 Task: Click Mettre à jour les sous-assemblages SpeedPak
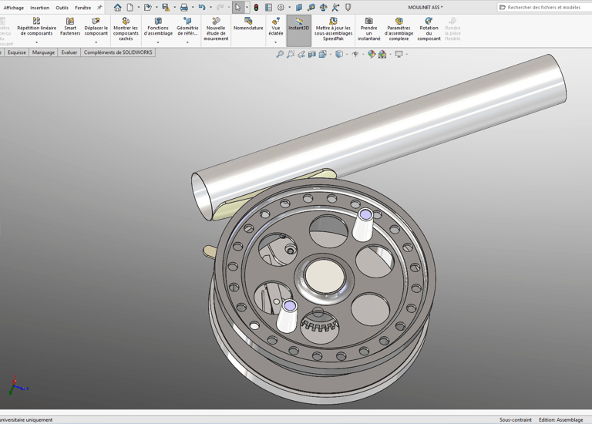334,29
